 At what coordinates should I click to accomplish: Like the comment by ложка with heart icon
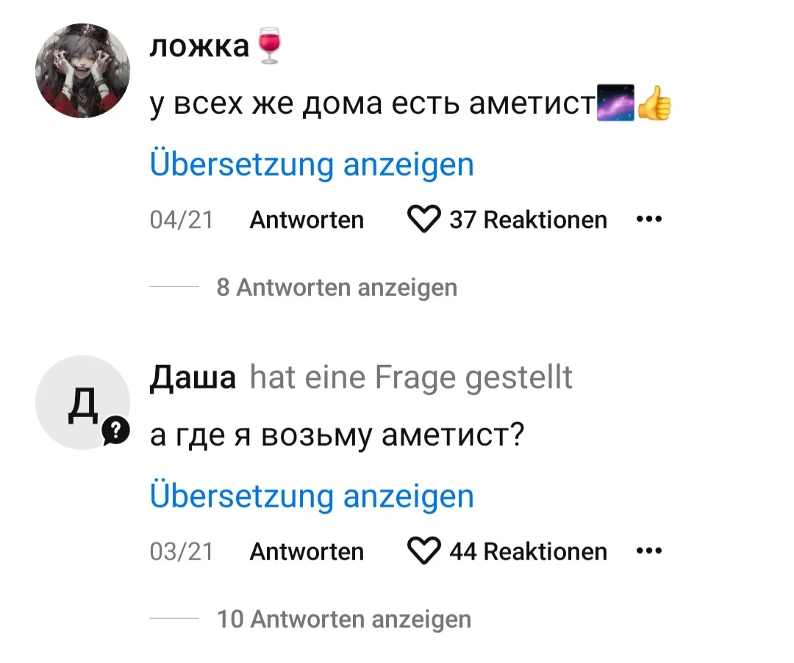423,220
